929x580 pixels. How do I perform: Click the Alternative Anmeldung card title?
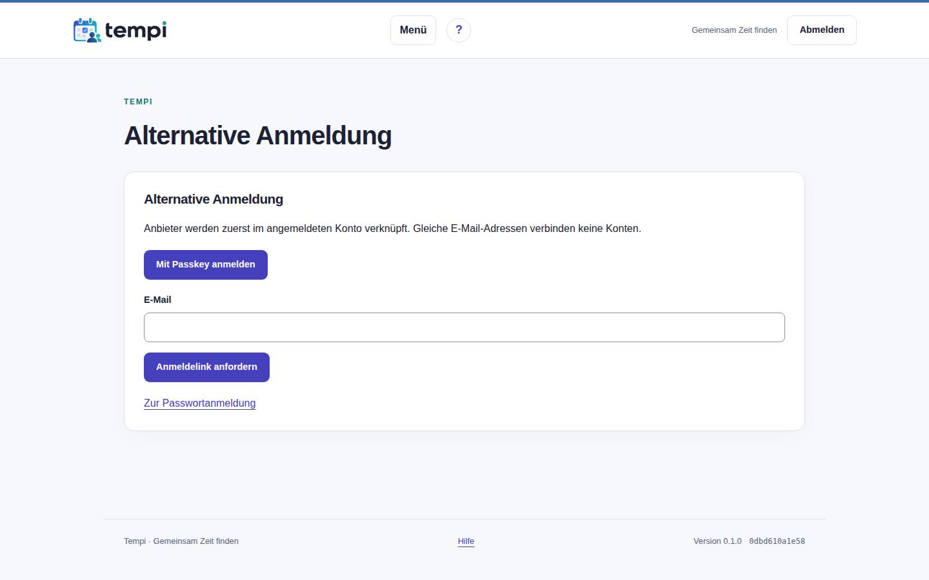click(214, 199)
